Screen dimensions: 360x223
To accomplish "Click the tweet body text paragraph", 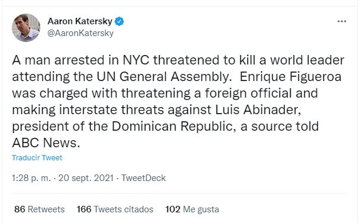I will pos(178,101).
